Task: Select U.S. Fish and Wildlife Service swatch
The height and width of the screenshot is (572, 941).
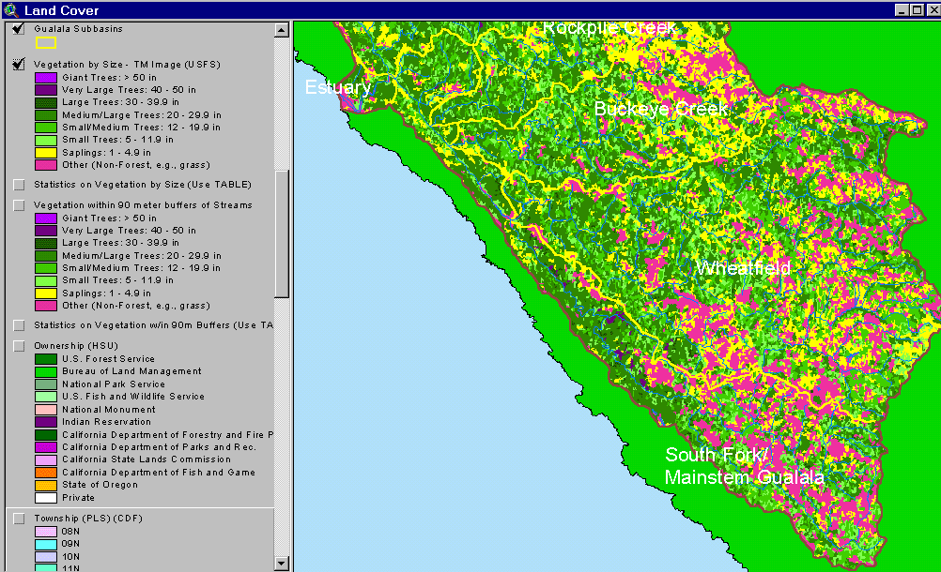Action: (46, 397)
